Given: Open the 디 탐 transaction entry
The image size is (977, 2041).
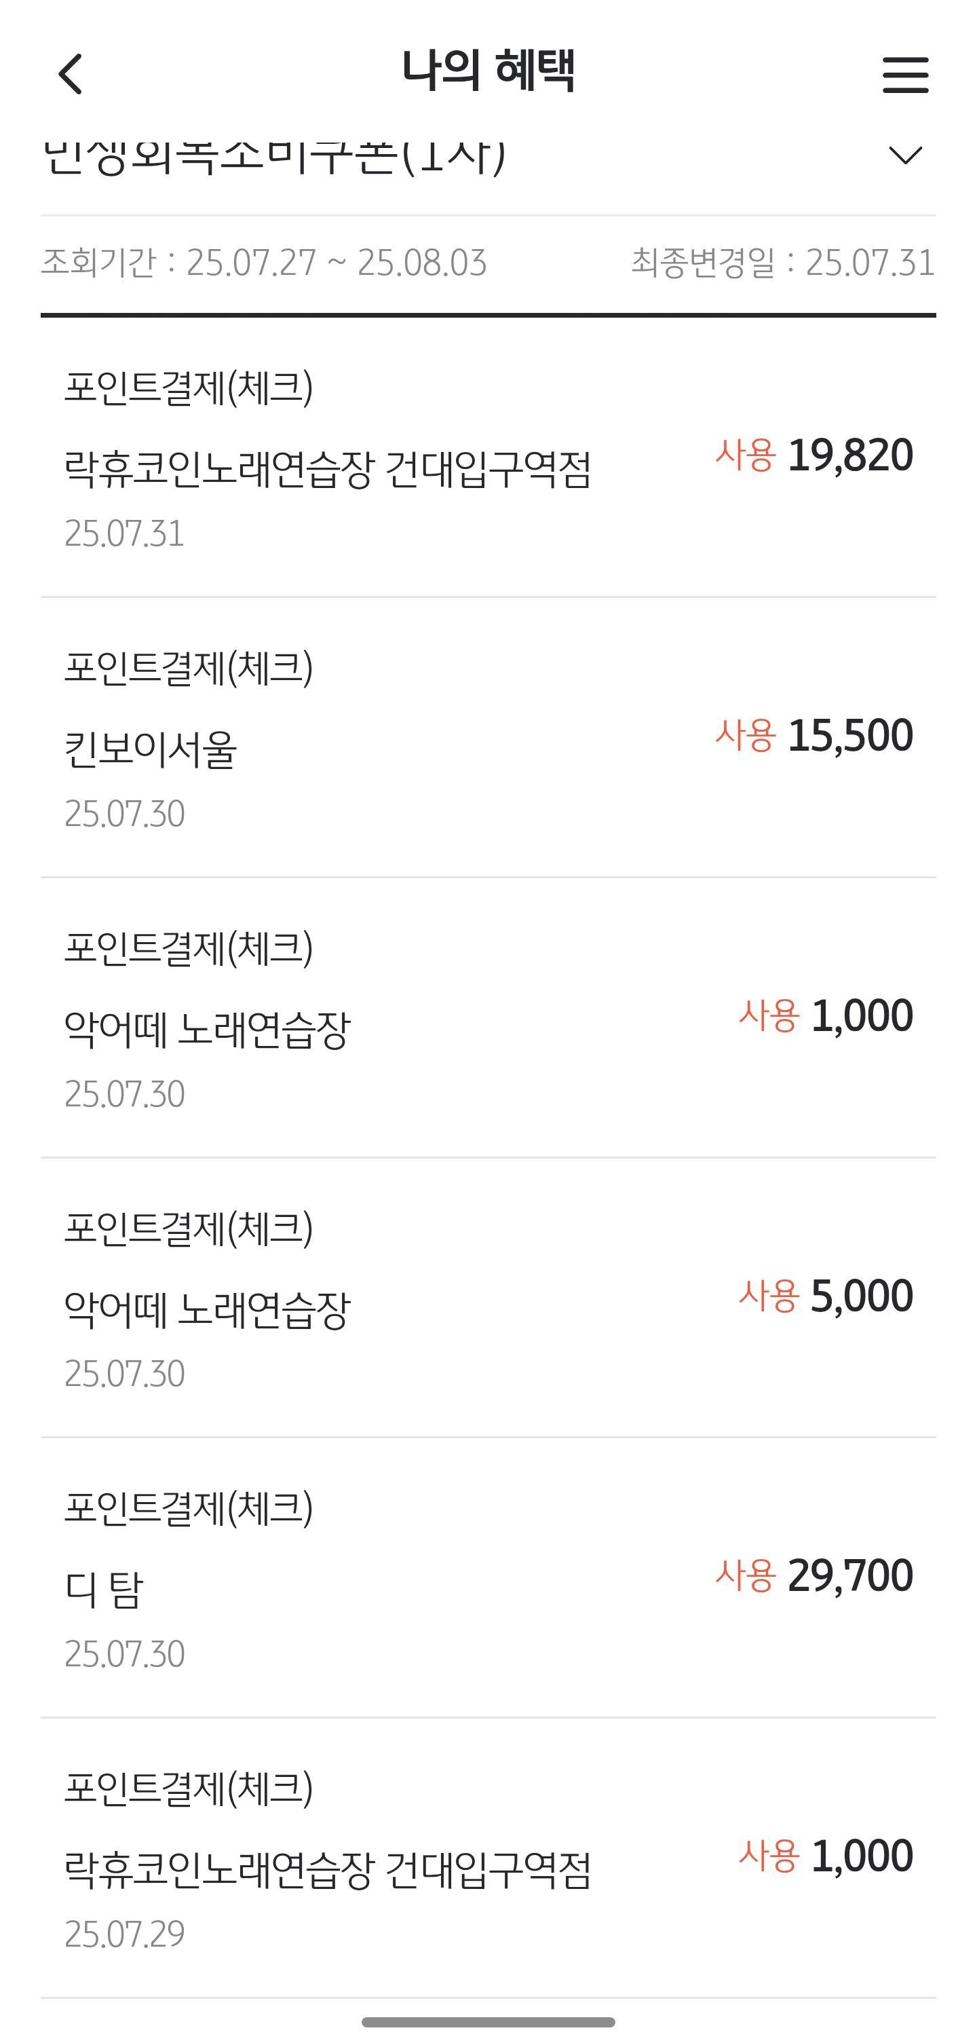Looking at the screenshot, I should [104, 1590].
